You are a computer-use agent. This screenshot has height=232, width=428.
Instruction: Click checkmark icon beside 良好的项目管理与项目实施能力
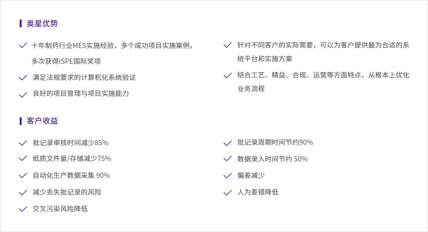pyautogui.click(x=23, y=95)
